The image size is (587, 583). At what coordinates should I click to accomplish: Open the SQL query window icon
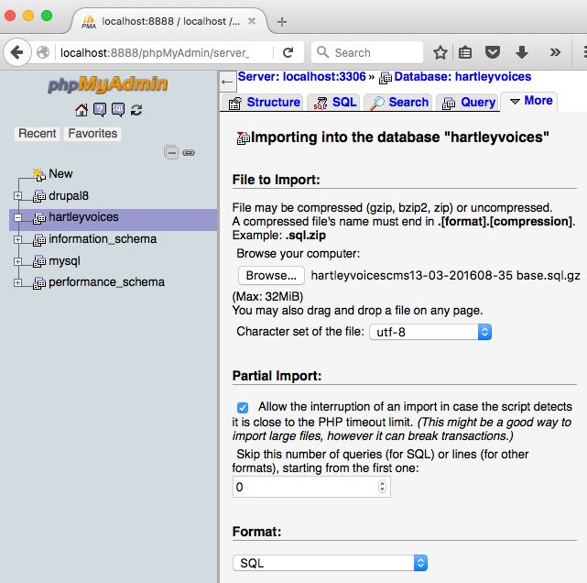click(118, 110)
